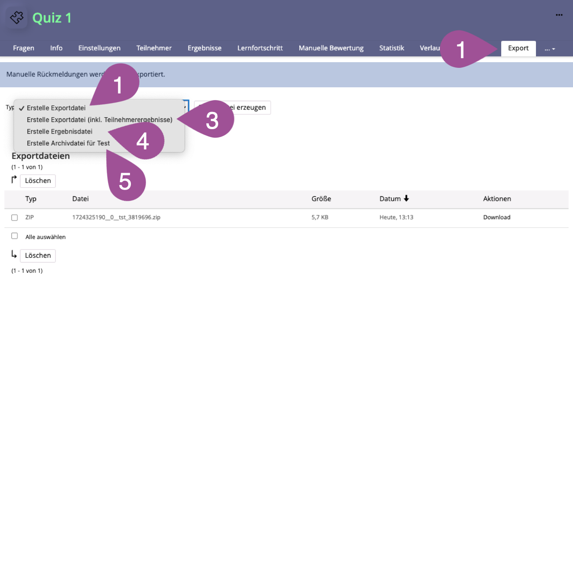The height and width of the screenshot is (573, 573).
Task: Go to the Teilnehmer tab
Action: tap(154, 48)
